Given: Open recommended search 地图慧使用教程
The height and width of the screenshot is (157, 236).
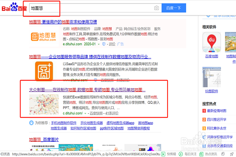Looking at the screenshot, I should pos(138,128).
